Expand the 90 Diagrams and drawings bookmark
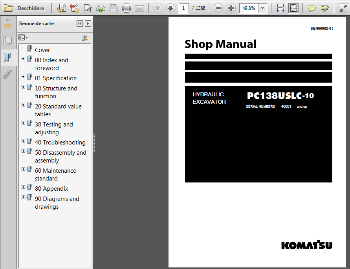The height and width of the screenshot is (269, 350). tap(23, 197)
